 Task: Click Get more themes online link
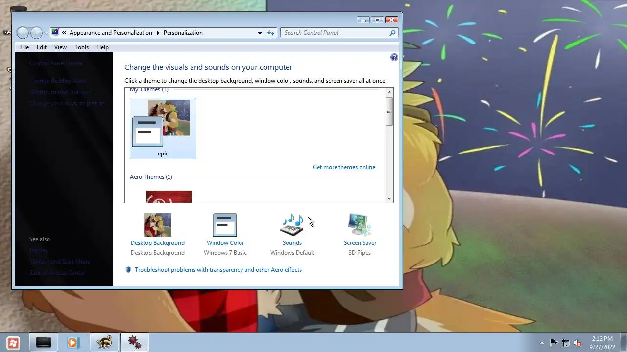point(344,167)
